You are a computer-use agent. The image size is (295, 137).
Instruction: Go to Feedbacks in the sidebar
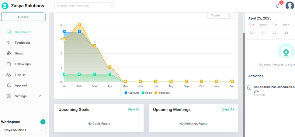[x=22, y=43]
